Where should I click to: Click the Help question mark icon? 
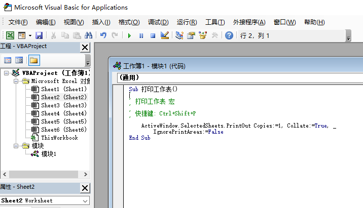pos(229,35)
